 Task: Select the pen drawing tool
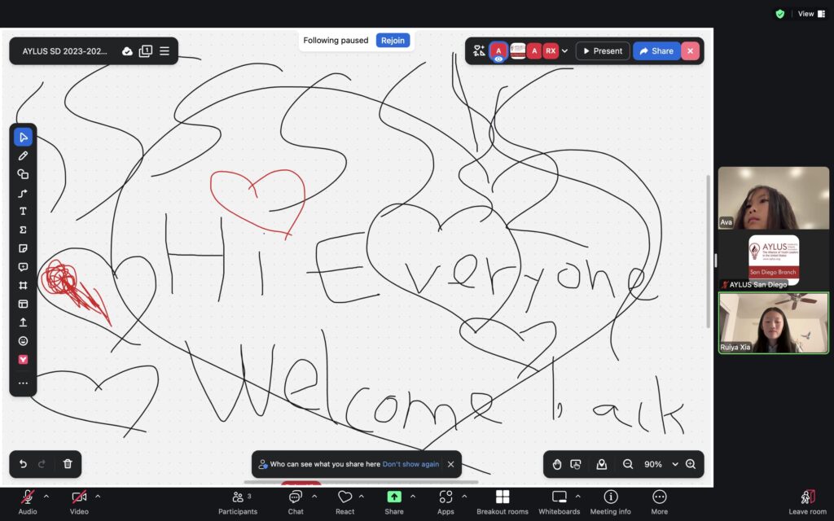point(23,155)
